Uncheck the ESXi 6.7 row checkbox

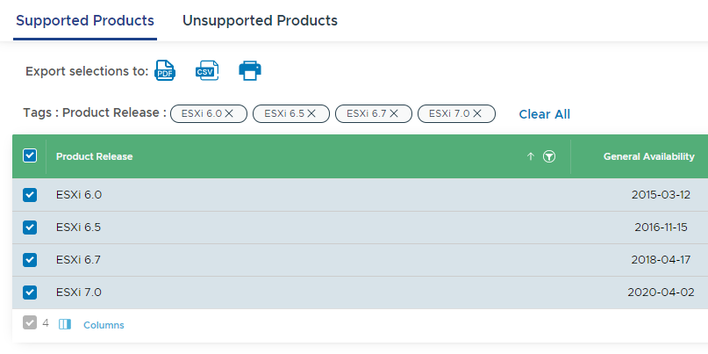[30, 260]
